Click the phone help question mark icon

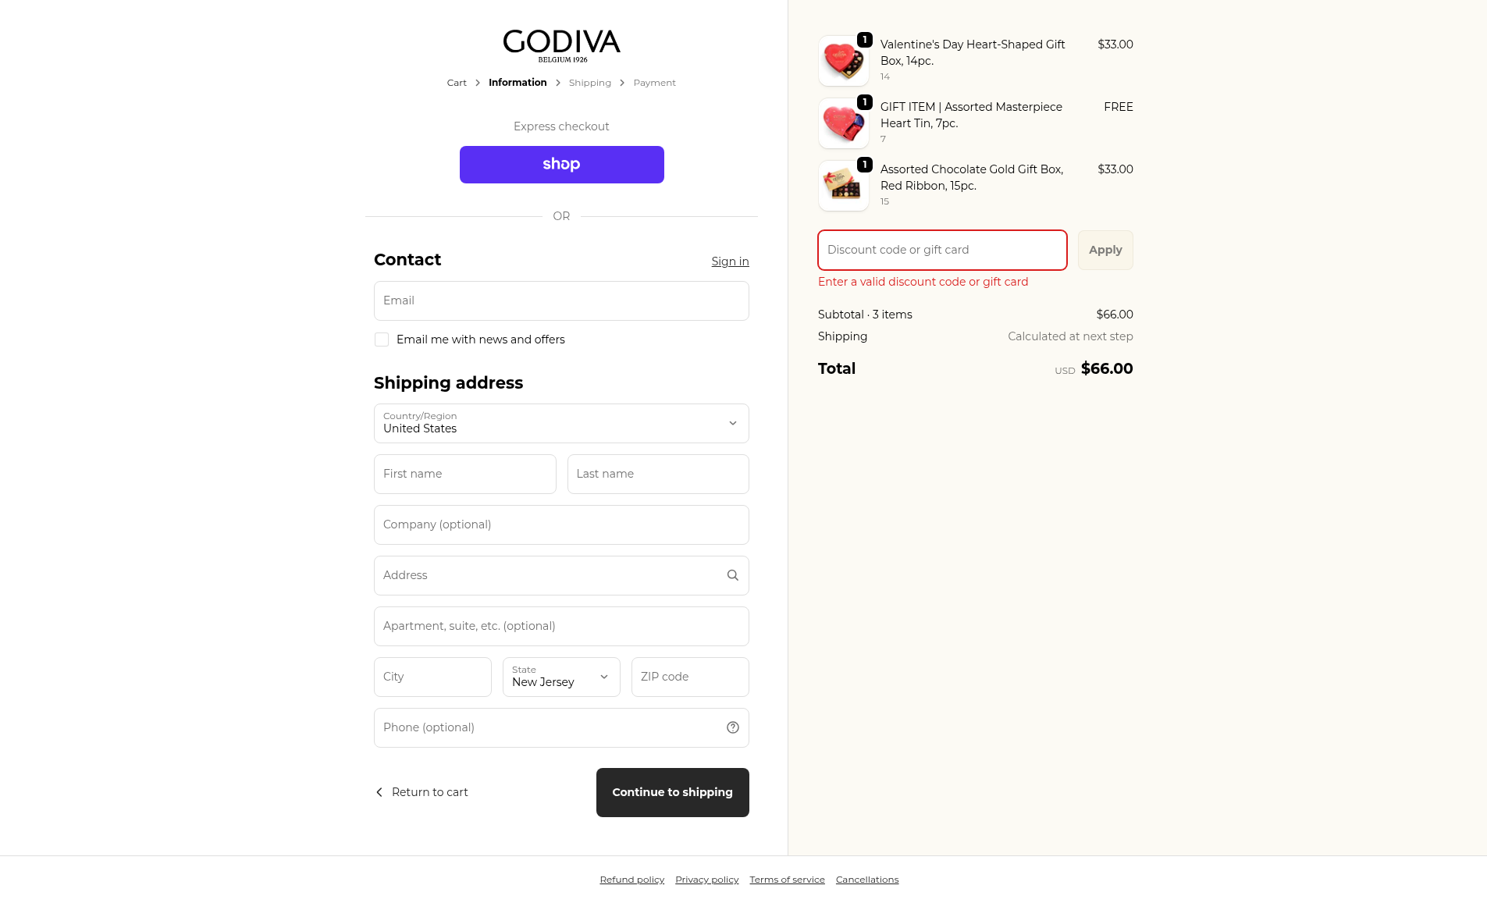pos(733,727)
